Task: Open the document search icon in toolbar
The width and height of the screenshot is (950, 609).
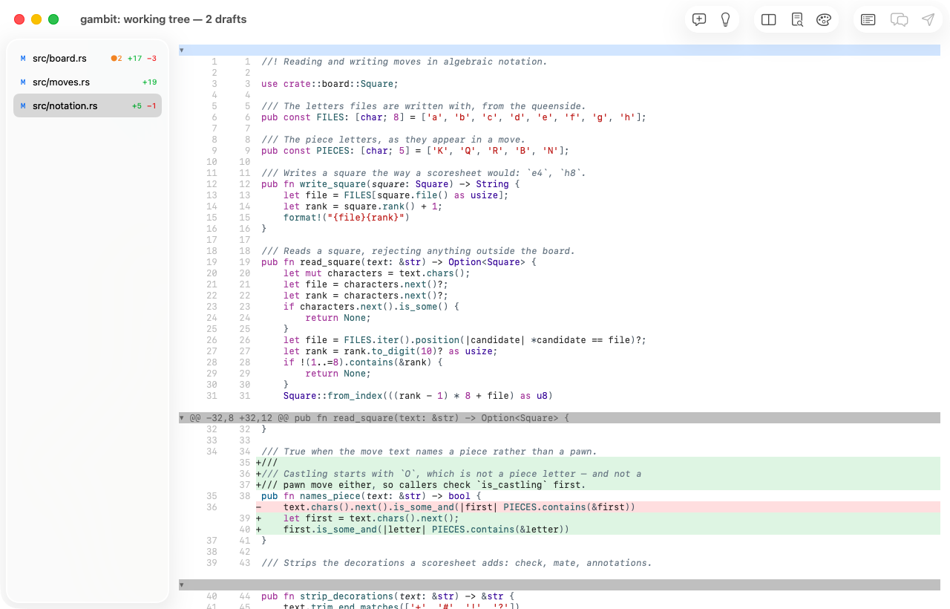Action: [797, 20]
